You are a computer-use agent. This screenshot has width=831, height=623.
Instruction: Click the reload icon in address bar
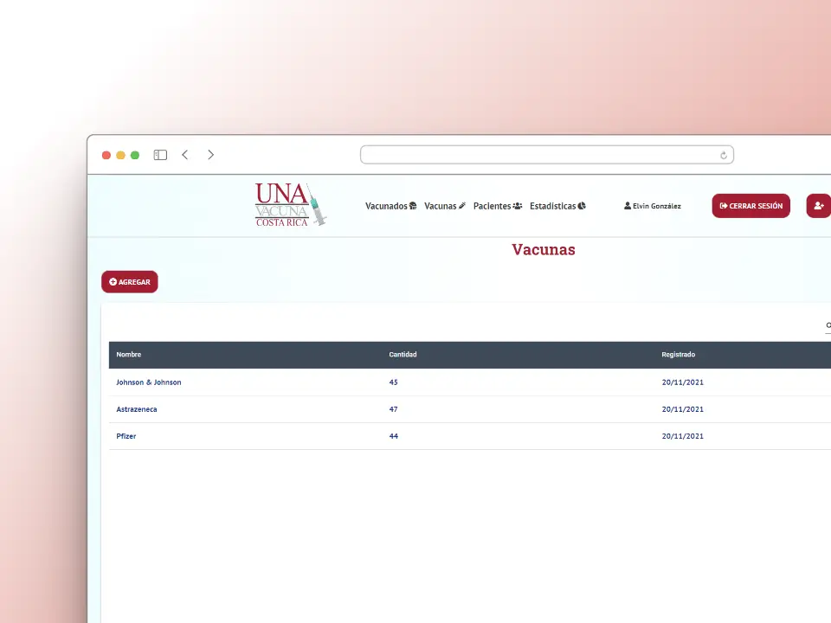(724, 155)
